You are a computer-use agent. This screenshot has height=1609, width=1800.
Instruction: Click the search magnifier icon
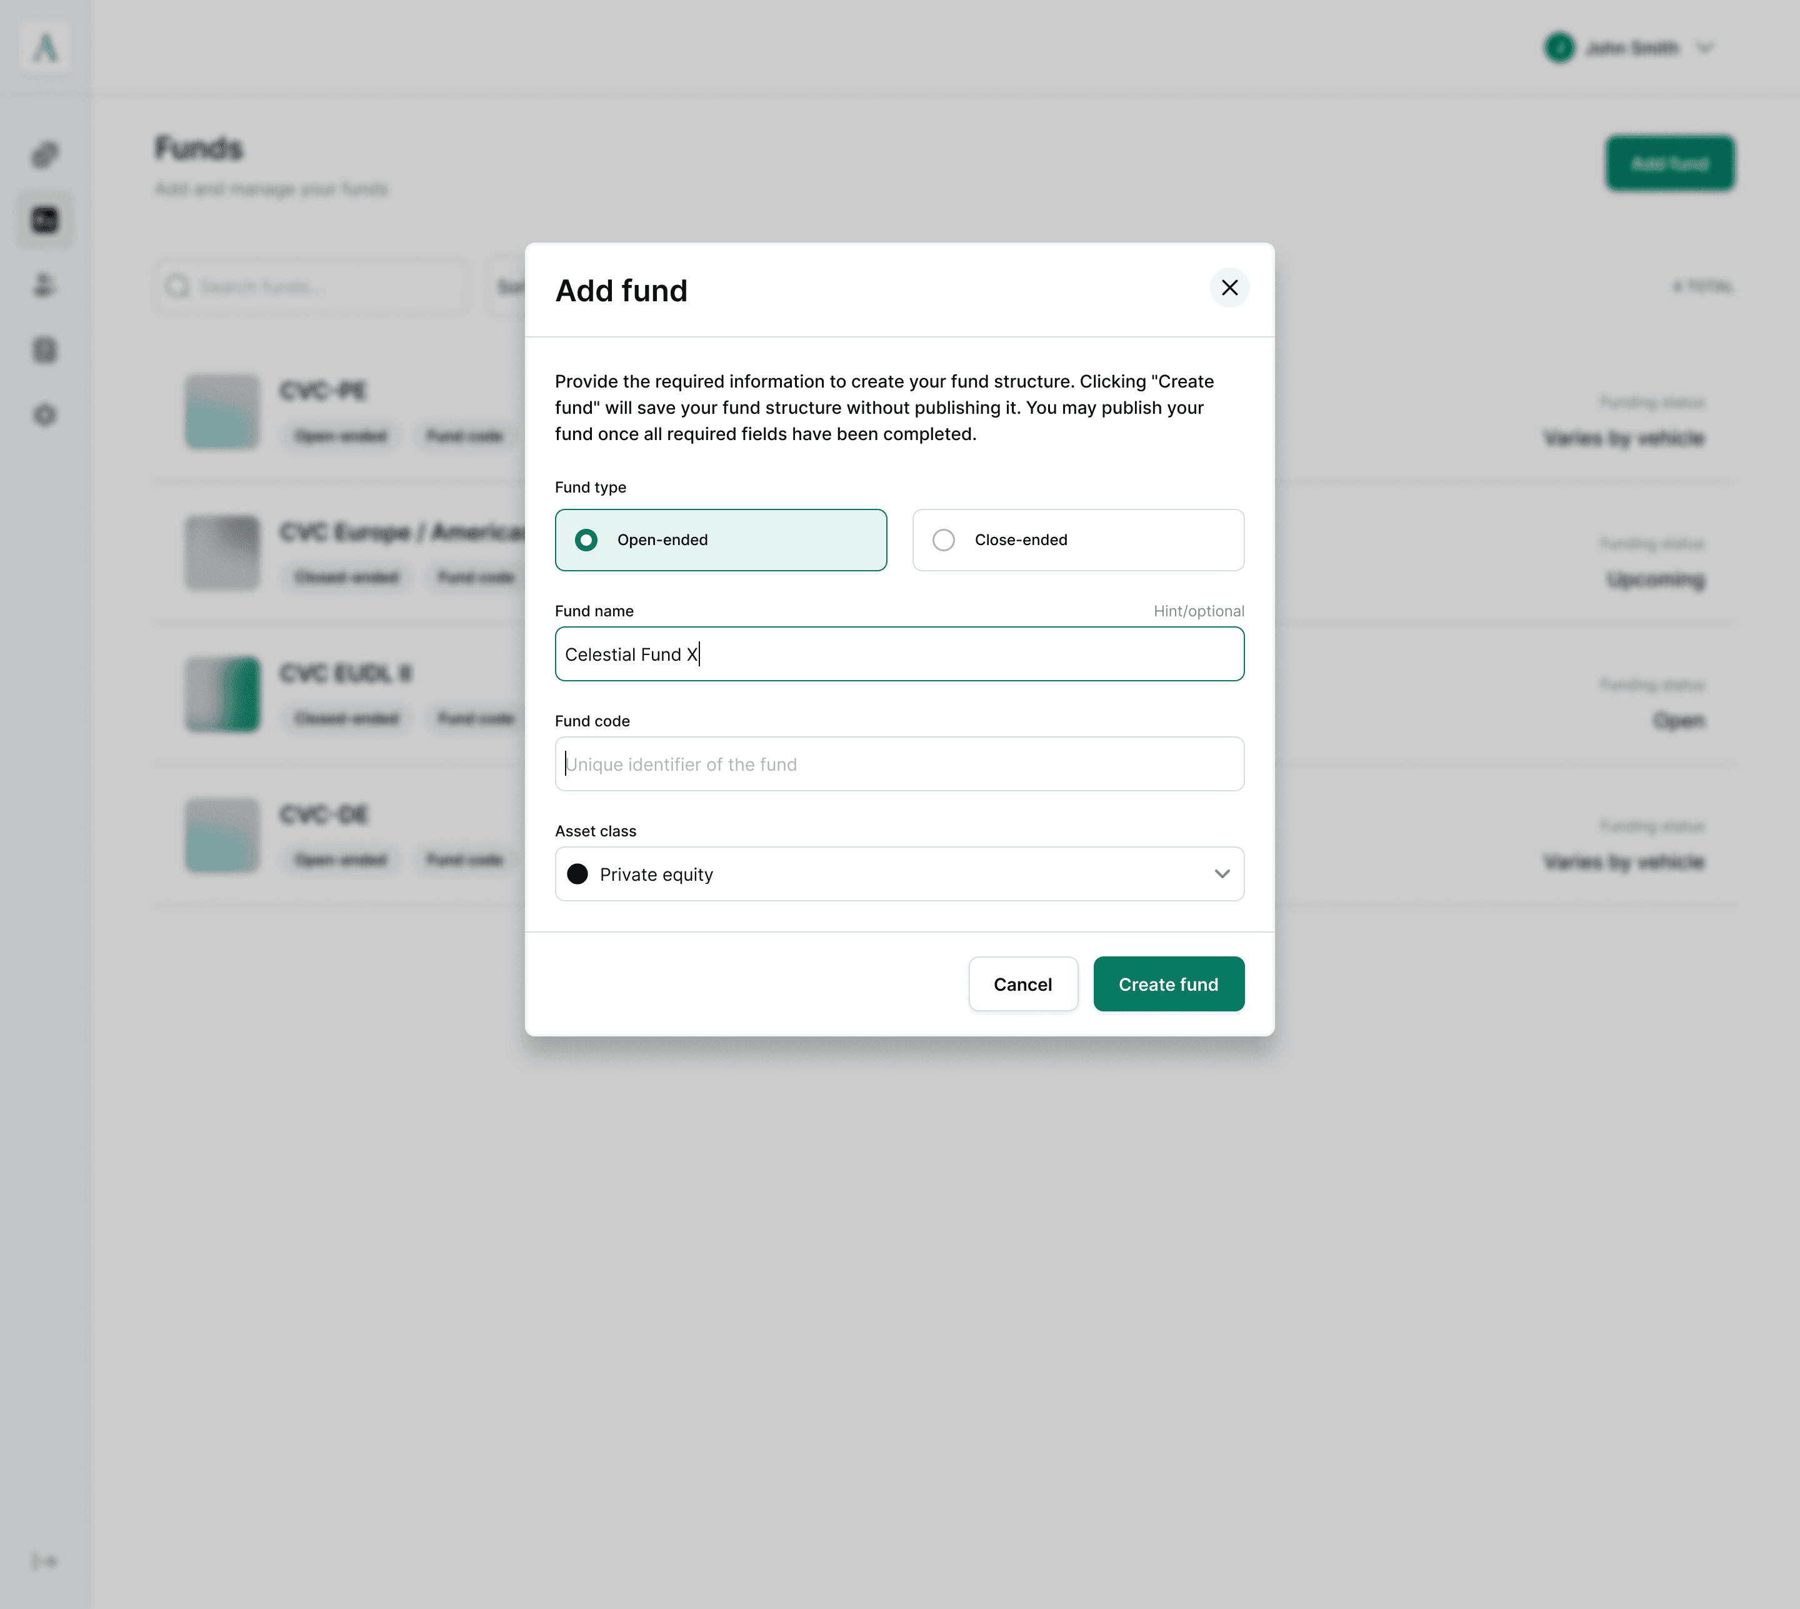point(177,286)
